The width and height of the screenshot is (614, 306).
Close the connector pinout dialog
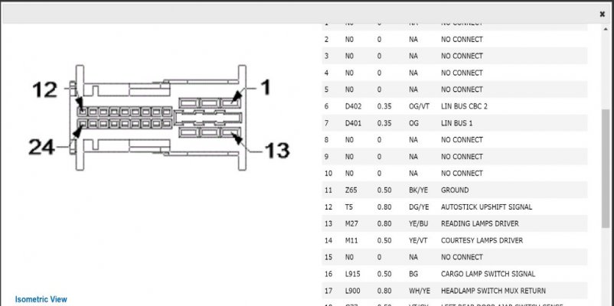pyautogui.click(x=602, y=15)
